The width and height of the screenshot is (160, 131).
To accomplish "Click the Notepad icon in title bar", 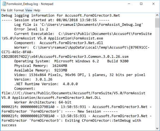I will pyautogui.click(x=4, y=4).
